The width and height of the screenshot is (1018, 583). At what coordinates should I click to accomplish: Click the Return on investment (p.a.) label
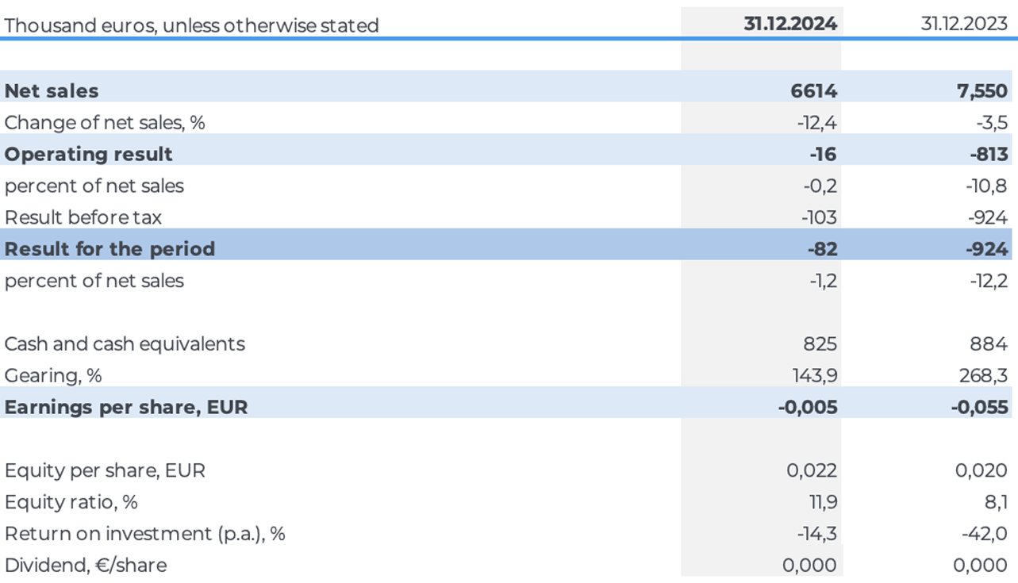(x=144, y=534)
